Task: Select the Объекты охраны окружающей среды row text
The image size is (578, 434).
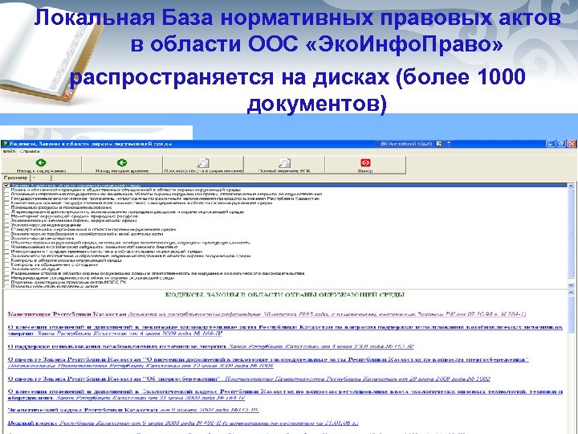Action: click(x=131, y=243)
